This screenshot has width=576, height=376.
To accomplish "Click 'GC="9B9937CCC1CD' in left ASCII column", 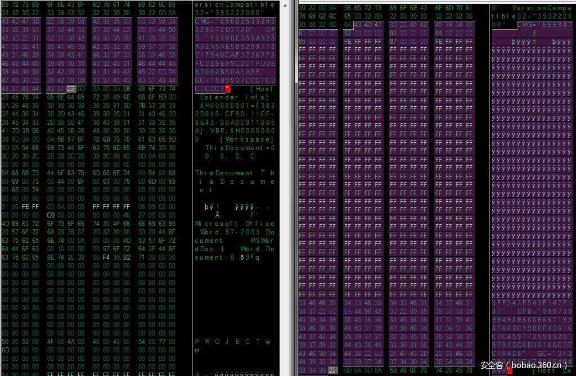I will (235, 80).
